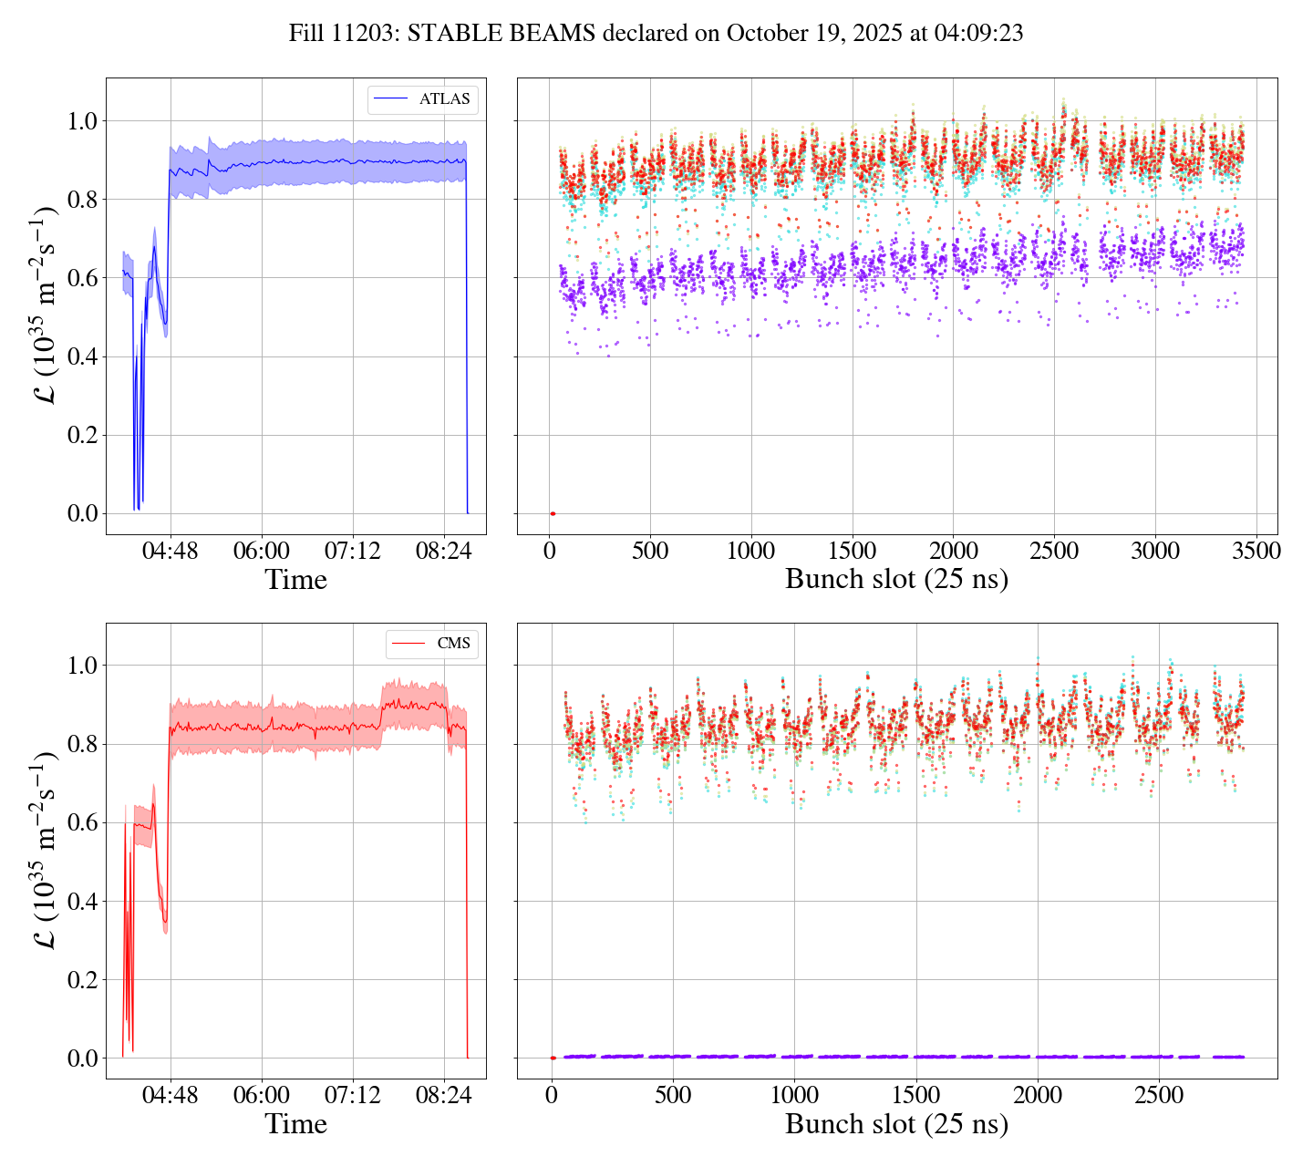
Task: Click the red point at zero in top-right scatter
Action: coord(553,514)
